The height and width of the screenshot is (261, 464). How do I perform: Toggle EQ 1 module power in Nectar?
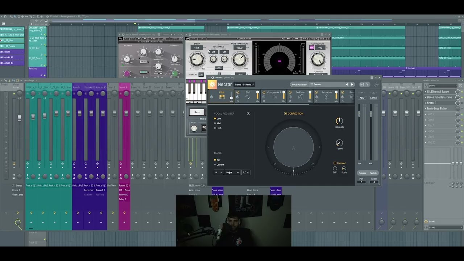tap(238, 92)
